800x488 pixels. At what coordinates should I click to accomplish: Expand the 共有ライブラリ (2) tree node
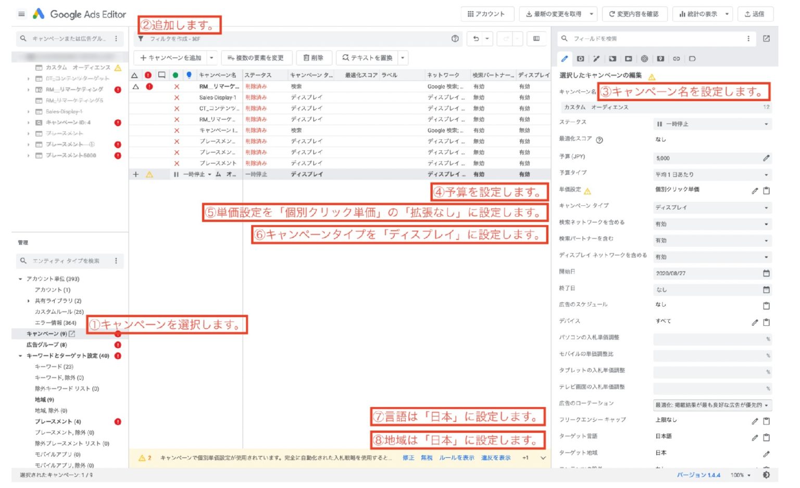pos(28,301)
